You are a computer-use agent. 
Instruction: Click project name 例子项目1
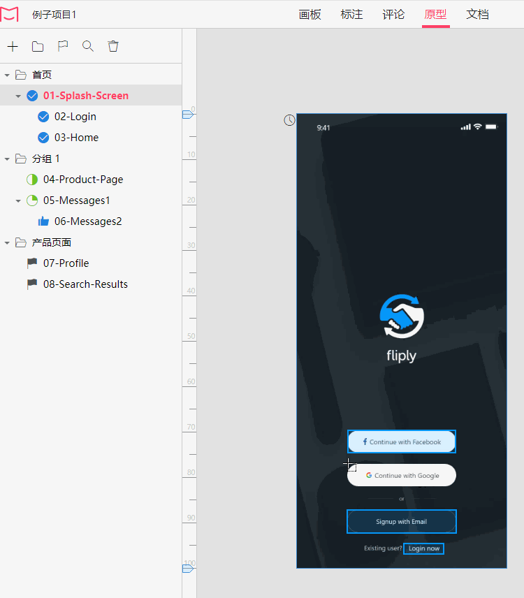click(54, 15)
